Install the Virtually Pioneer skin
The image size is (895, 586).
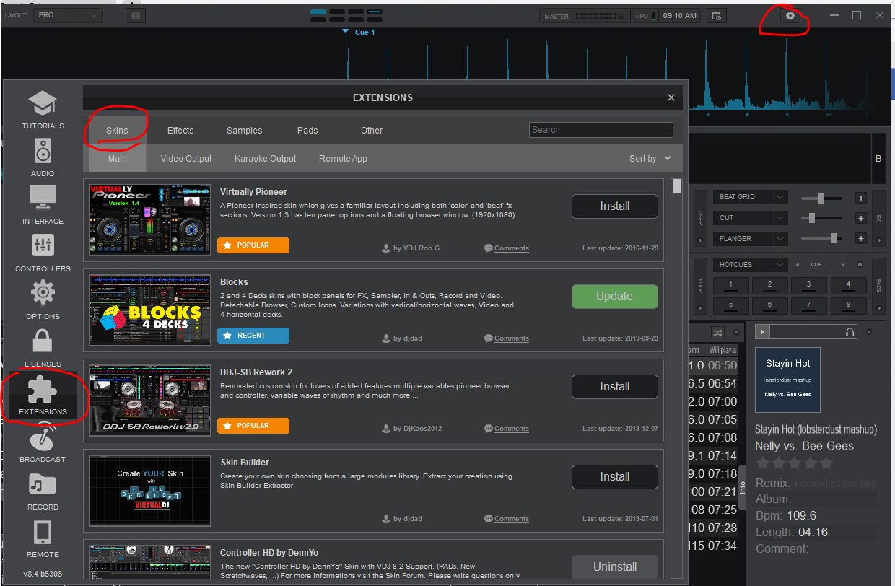(614, 206)
